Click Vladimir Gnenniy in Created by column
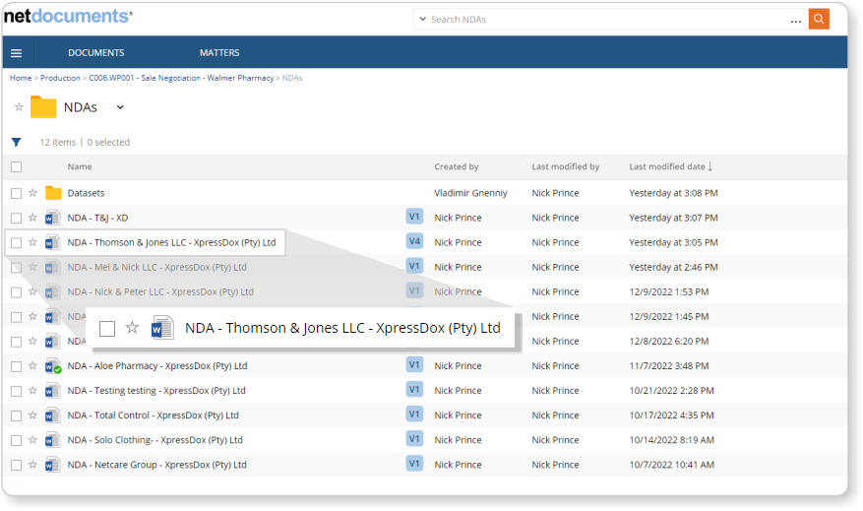The width and height of the screenshot is (863, 511). coord(470,193)
